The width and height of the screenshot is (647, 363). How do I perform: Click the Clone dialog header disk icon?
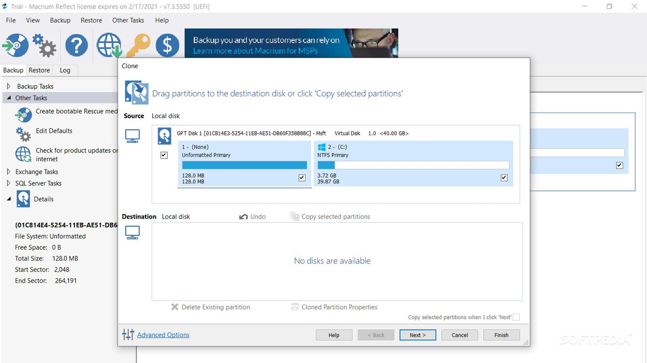136,92
